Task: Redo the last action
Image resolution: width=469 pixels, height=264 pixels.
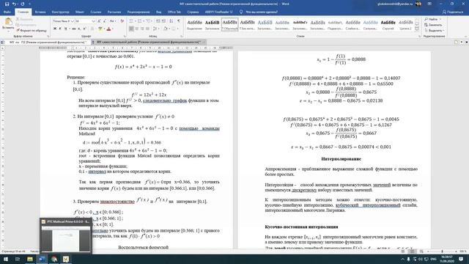Action: [x=23, y=4]
